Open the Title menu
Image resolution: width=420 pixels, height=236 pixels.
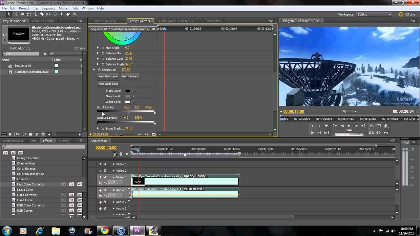(x=75, y=8)
